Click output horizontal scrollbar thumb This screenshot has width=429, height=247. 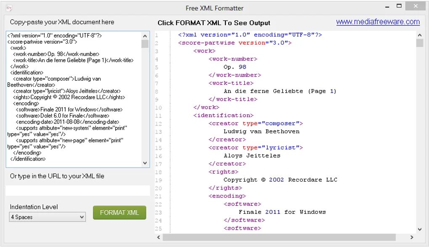coord(279,237)
